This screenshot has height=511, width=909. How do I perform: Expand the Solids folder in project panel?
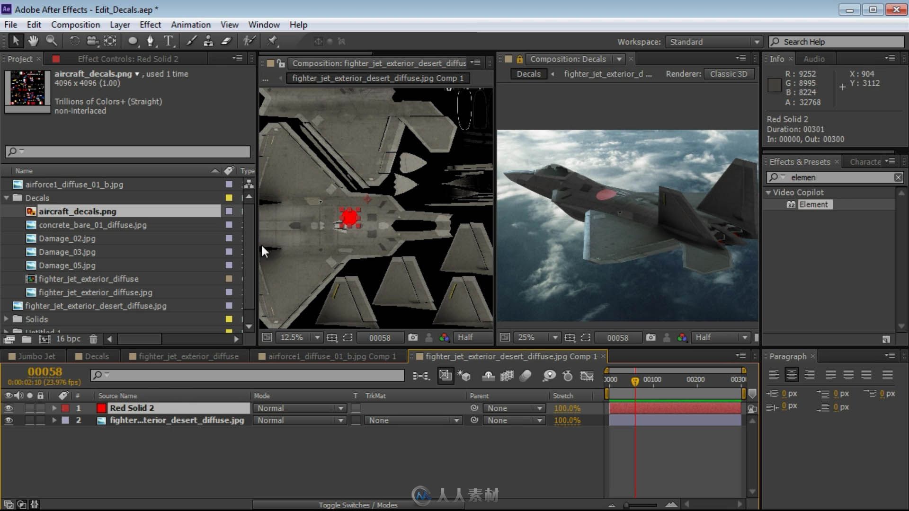(x=7, y=319)
